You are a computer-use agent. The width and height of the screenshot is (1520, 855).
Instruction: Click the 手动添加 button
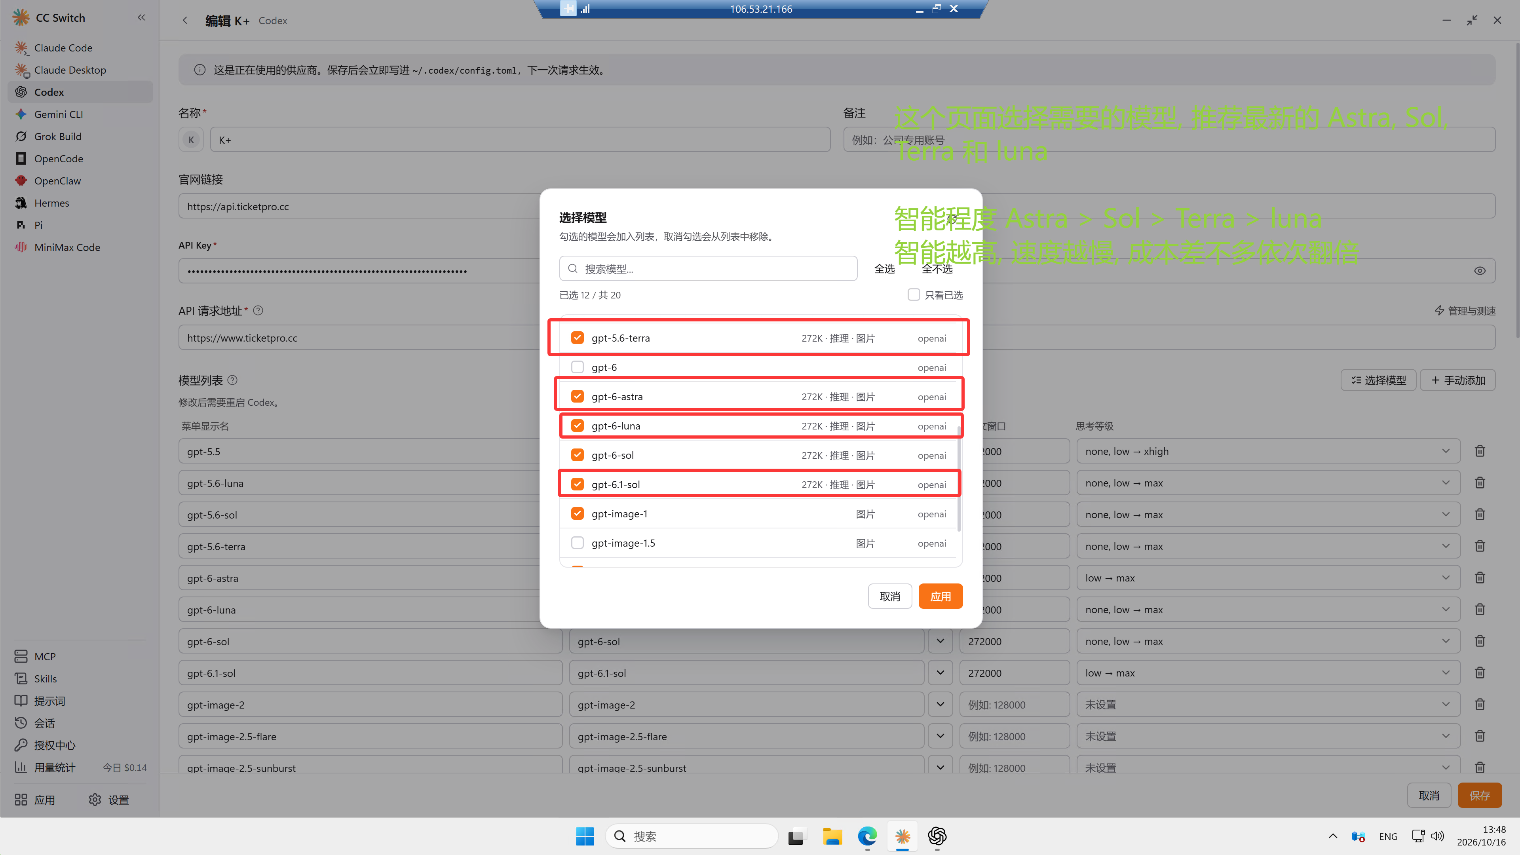(x=1457, y=380)
